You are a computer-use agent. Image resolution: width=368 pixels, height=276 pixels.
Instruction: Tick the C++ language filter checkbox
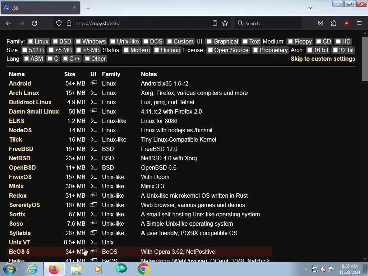point(65,59)
